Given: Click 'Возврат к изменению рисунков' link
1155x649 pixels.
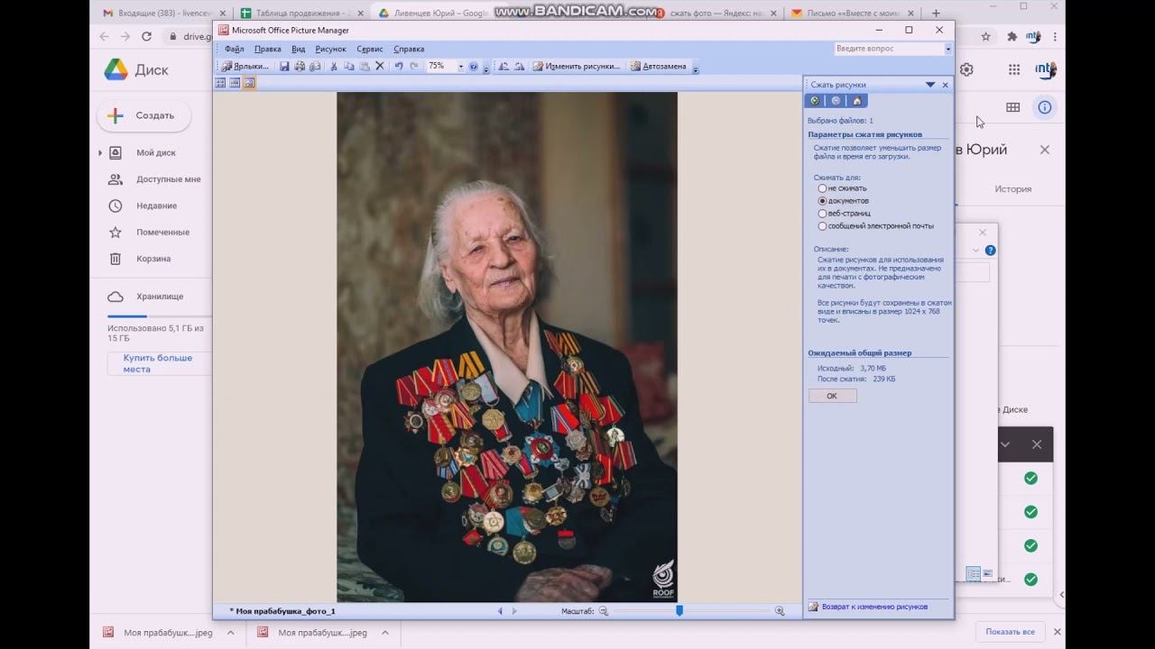Looking at the screenshot, I should click(873, 607).
